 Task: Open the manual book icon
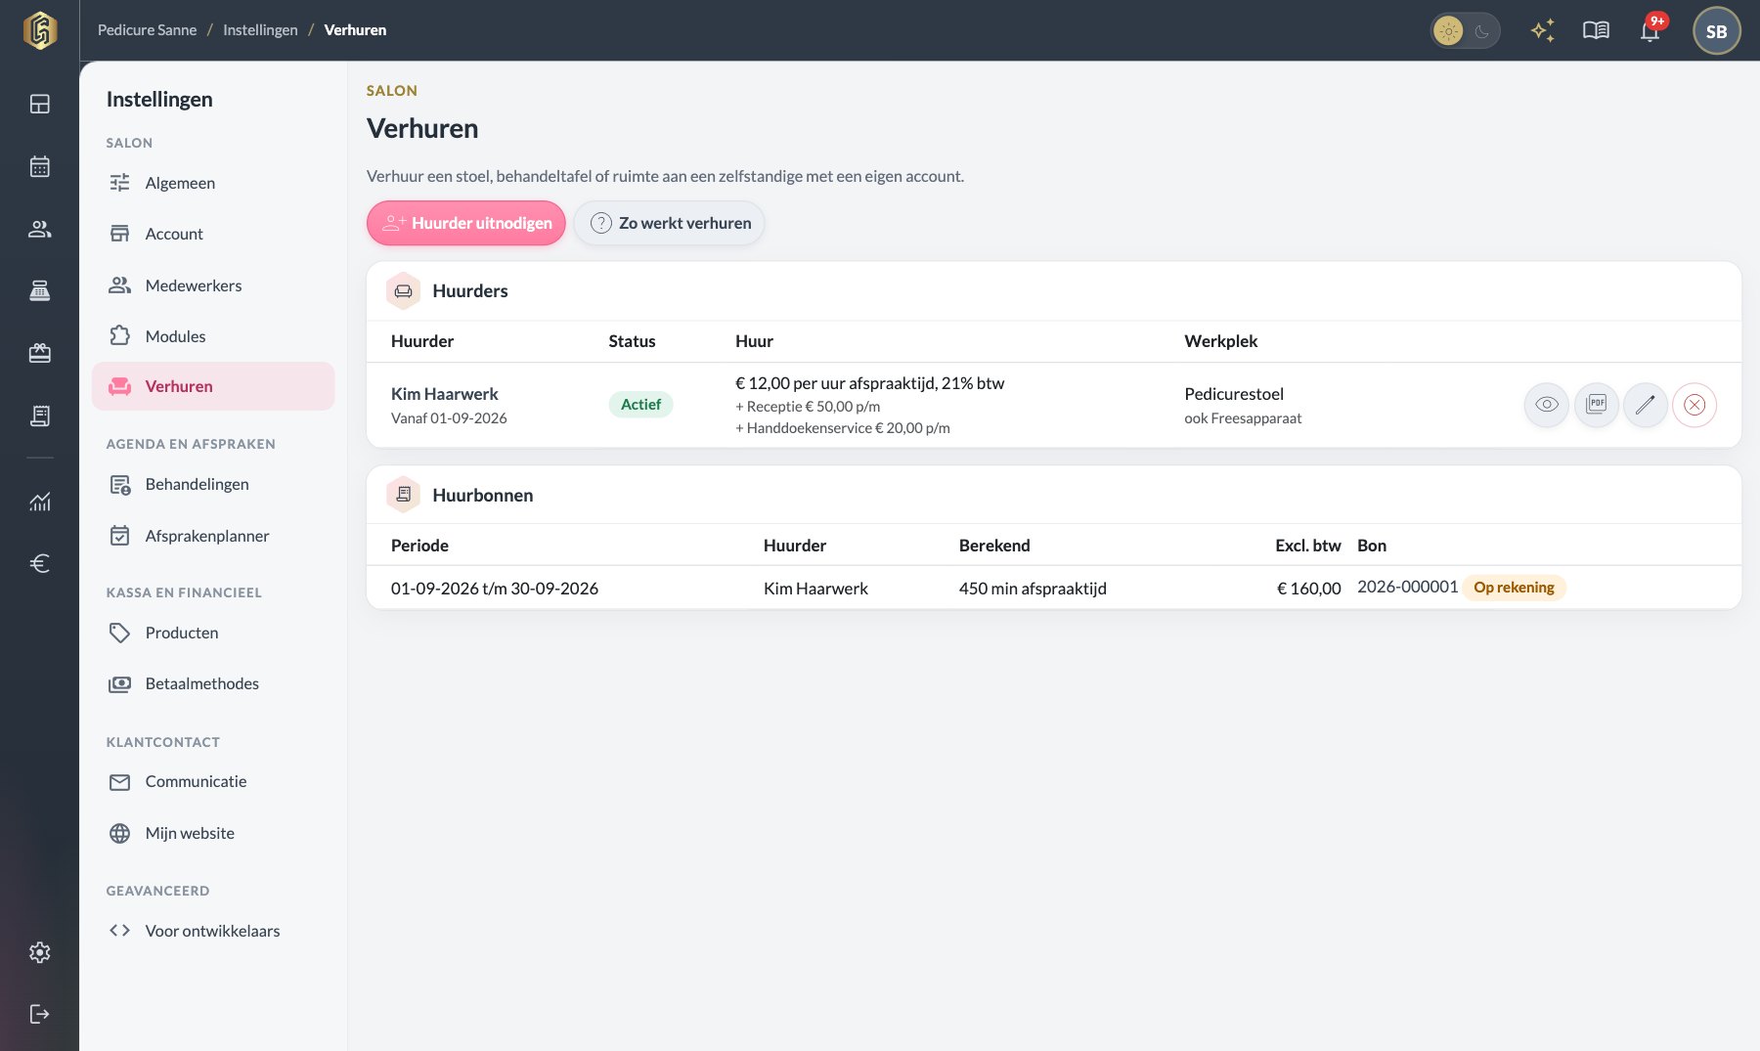pyautogui.click(x=1596, y=30)
